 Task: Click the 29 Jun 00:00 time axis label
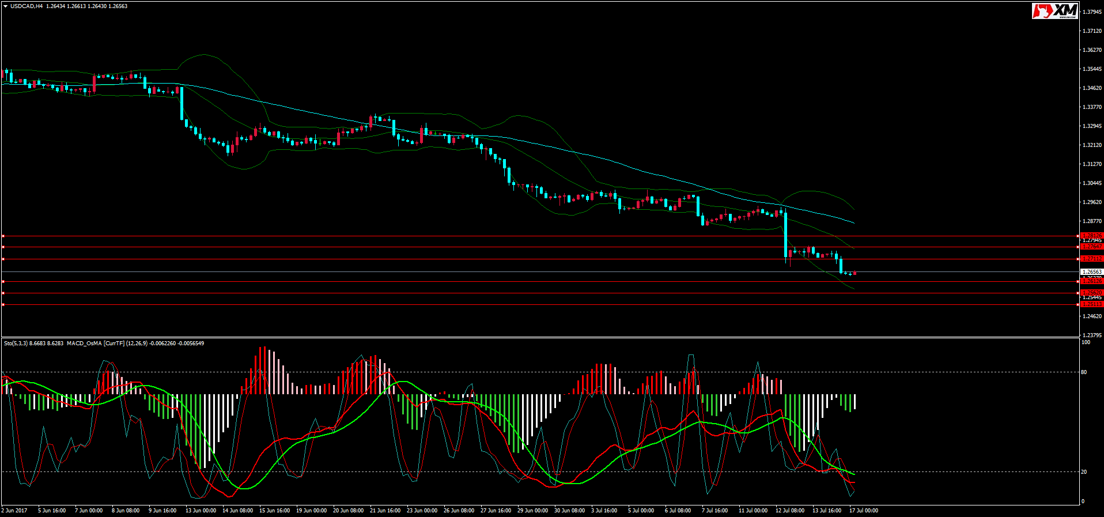pos(532,511)
